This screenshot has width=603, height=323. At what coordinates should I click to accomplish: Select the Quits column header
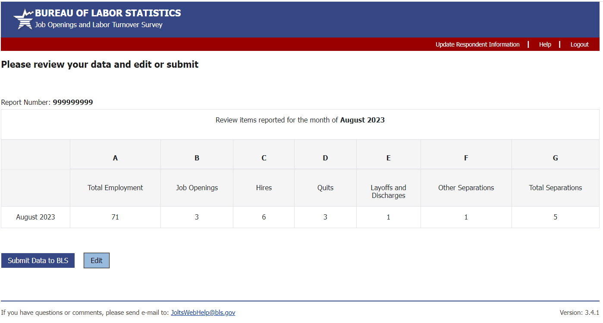pyautogui.click(x=325, y=188)
